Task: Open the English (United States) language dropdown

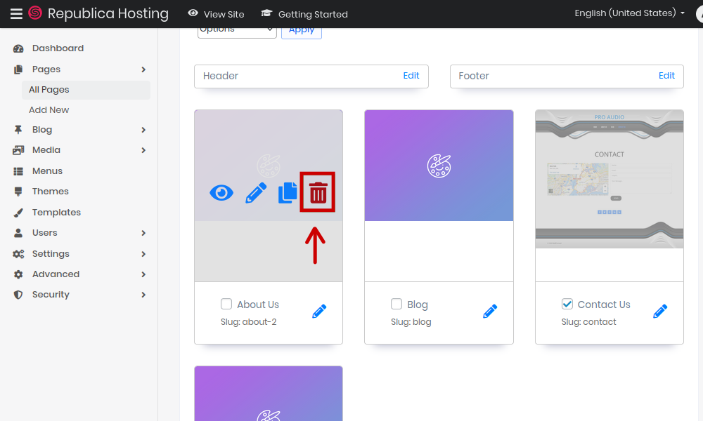Action: (x=629, y=13)
